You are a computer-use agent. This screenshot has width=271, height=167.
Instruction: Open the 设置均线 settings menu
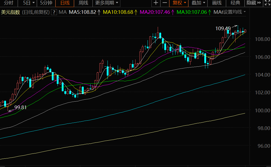(x=234, y=12)
